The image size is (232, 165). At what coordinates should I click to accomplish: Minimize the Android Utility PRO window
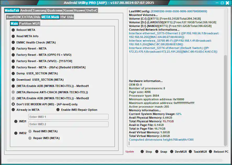(217, 3)
